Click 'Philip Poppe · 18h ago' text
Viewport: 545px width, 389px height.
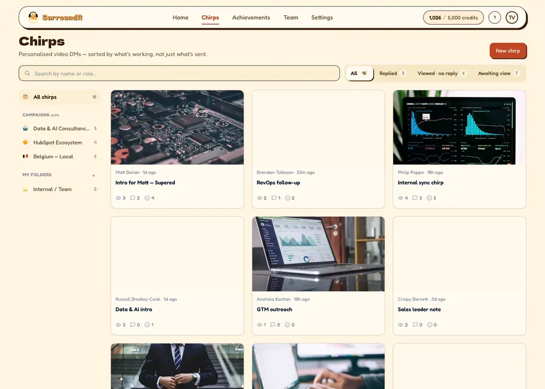tap(420, 172)
